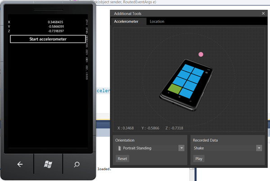The image size is (270, 181).
Task: Play the Shake recorded data
Action: (x=199, y=159)
